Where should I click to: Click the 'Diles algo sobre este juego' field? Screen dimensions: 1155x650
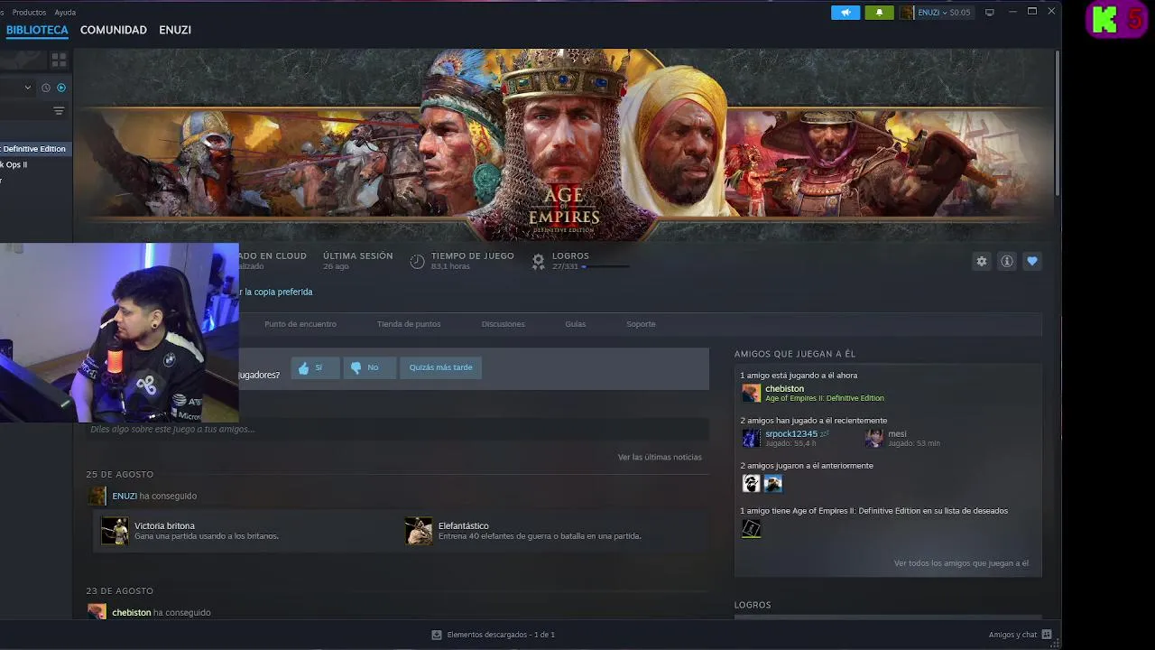coord(397,429)
